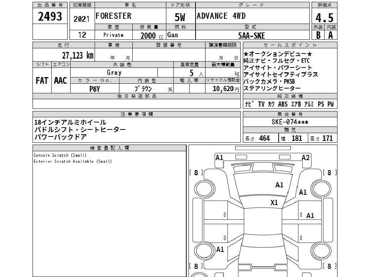Viewport: 370px width, 277px height.
Task: Select the 純正装備 section header
Action: pos(290,96)
